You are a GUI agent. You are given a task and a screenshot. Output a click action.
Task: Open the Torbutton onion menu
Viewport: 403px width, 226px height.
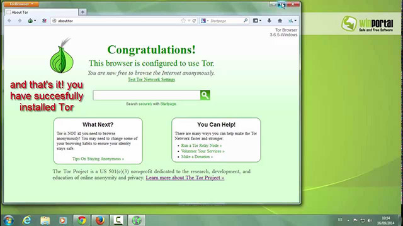(31, 21)
